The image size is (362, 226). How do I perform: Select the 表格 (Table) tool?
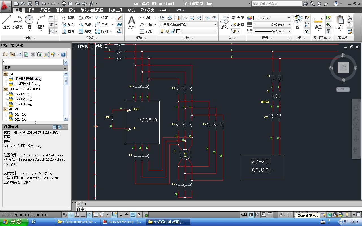(146, 31)
